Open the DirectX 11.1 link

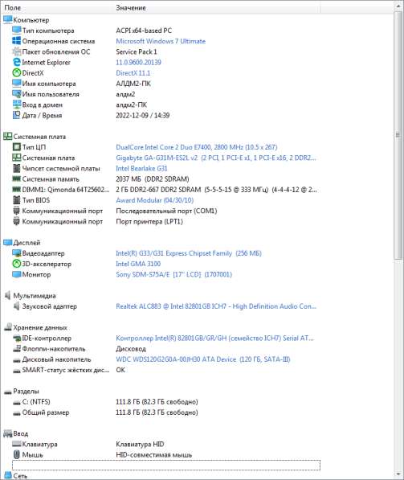tap(133, 73)
